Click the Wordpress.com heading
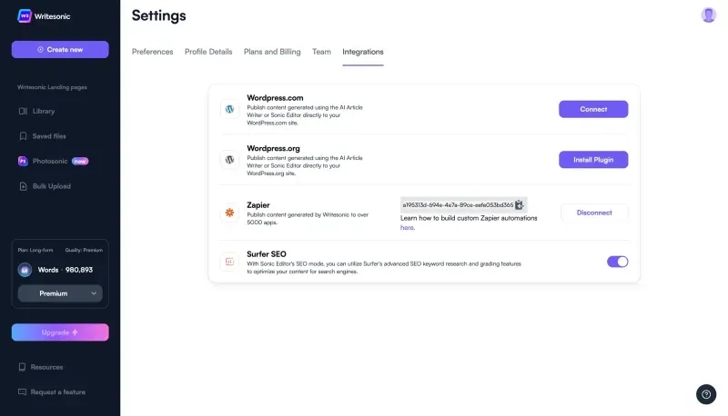The width and height of the screenshot is (728, 416). pos(275,98)
